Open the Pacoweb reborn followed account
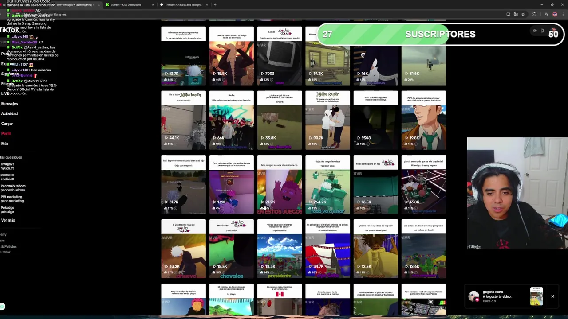Screen dimensions: 568x319 click(13, 188)
